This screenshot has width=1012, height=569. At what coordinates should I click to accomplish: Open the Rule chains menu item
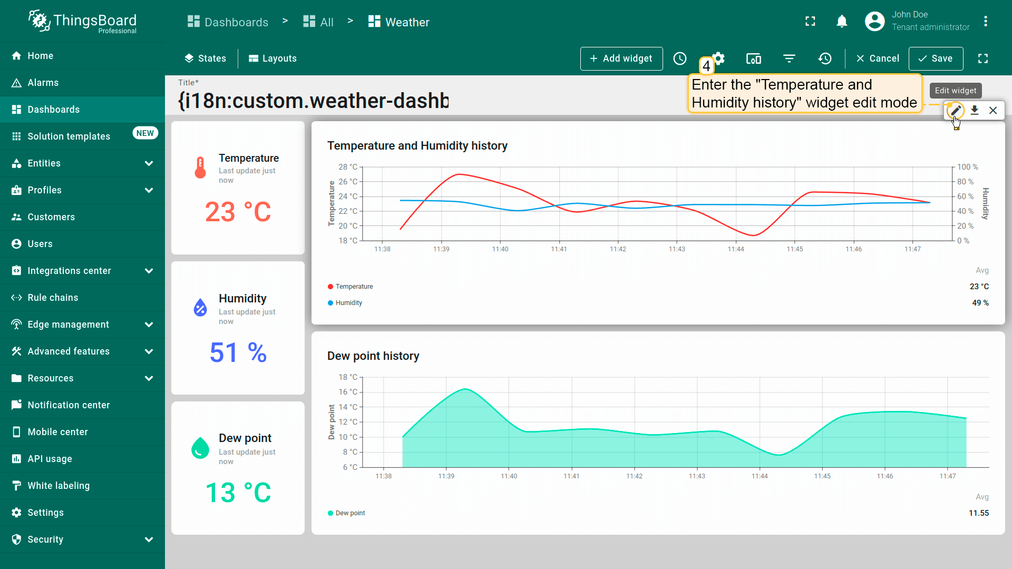53,298
